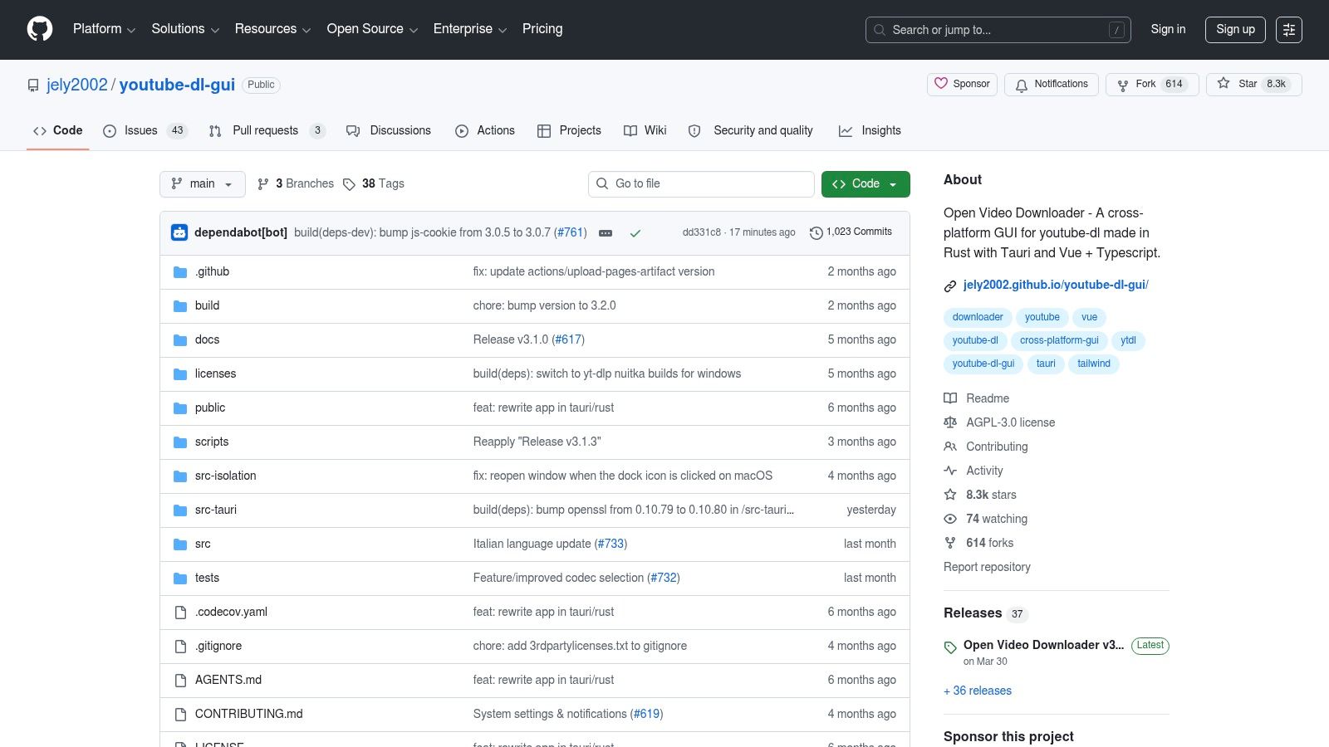Open the three-lines settings icon in the header
Viewport: 1329px width, 747px height.
[x=1289, y=29]
